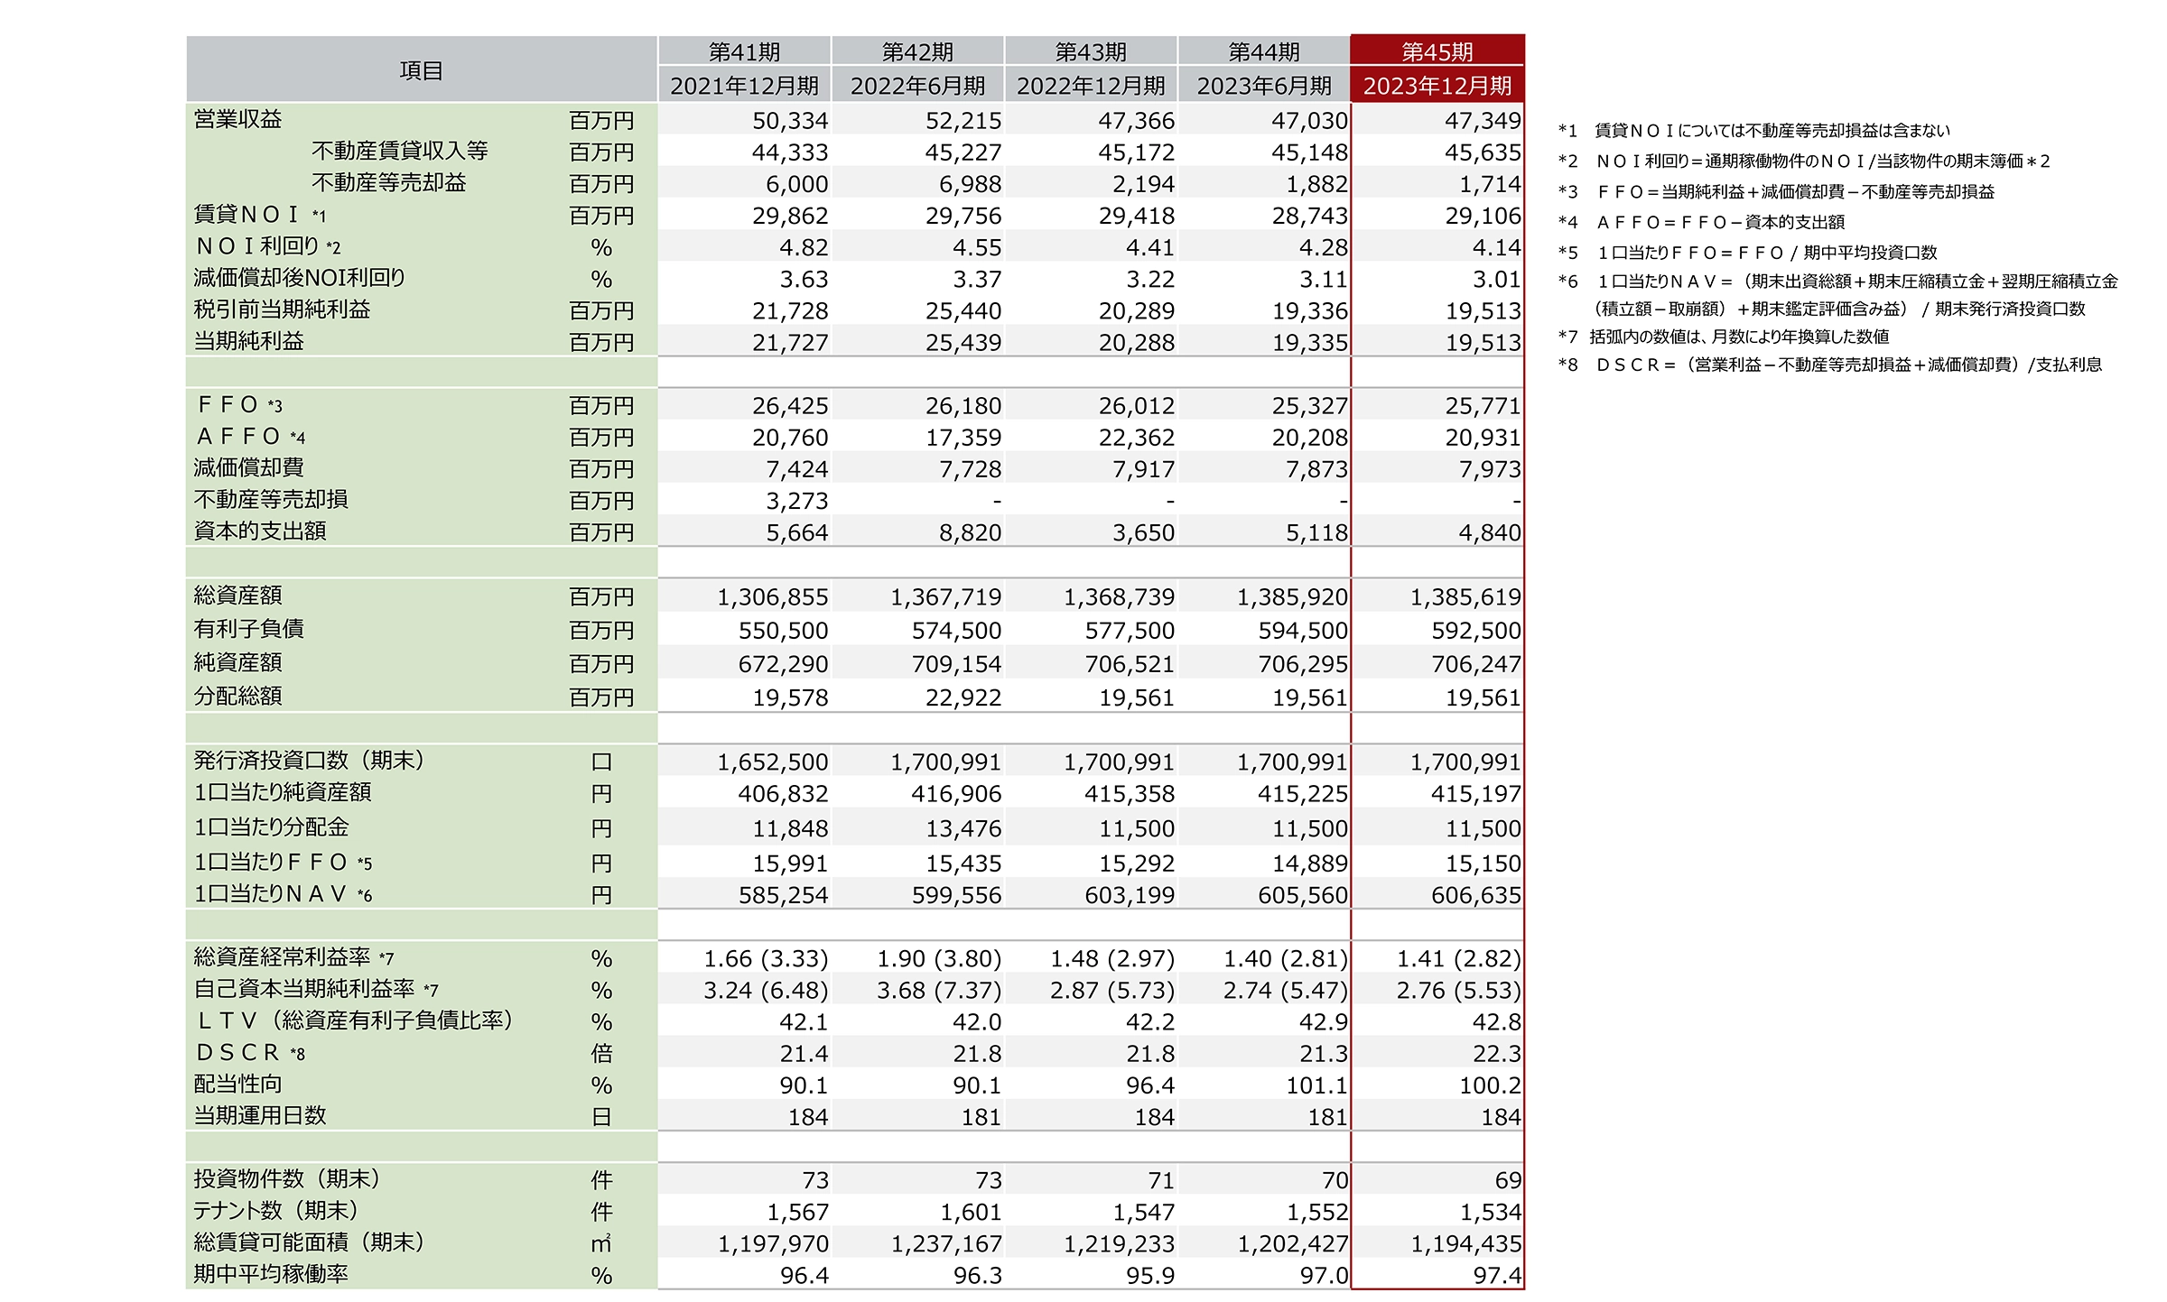Click the 分配総額 row label

237,696
